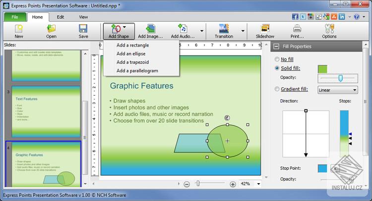Click the Graphic Features slide title

pyautogui.click(x=142, y=86)
